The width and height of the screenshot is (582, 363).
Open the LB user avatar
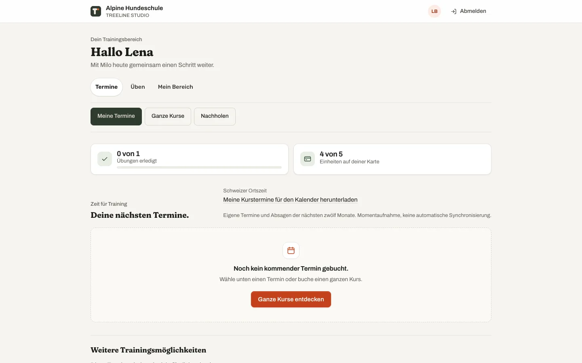[x=434, y=11]
